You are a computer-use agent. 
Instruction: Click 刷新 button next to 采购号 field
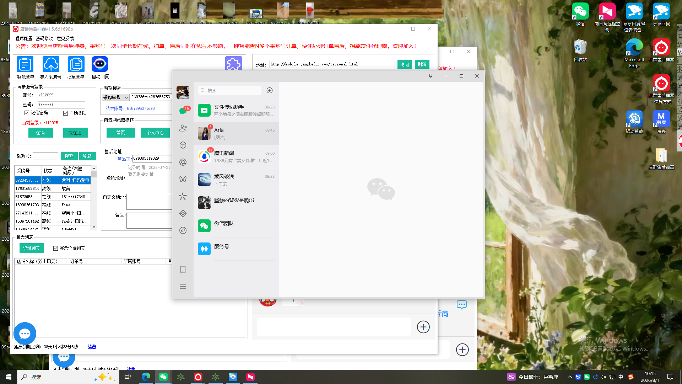(87, 156)
